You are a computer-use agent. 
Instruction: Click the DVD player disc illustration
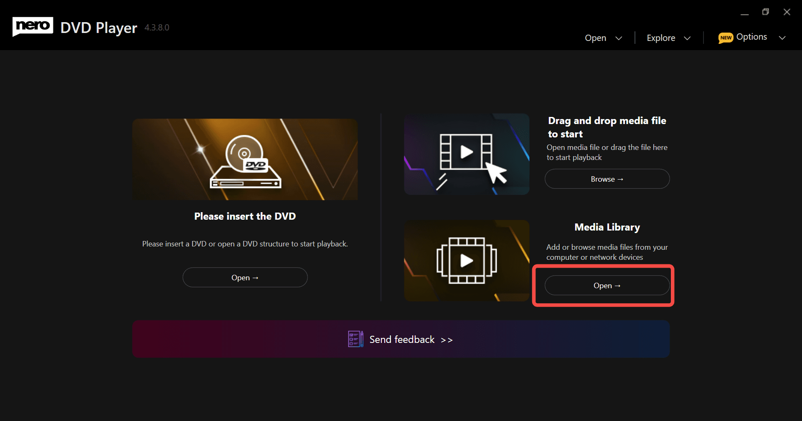point(245,159)
